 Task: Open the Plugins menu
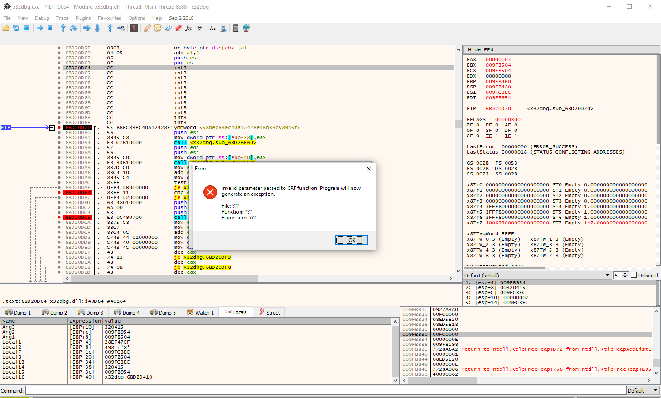point(83,18)
